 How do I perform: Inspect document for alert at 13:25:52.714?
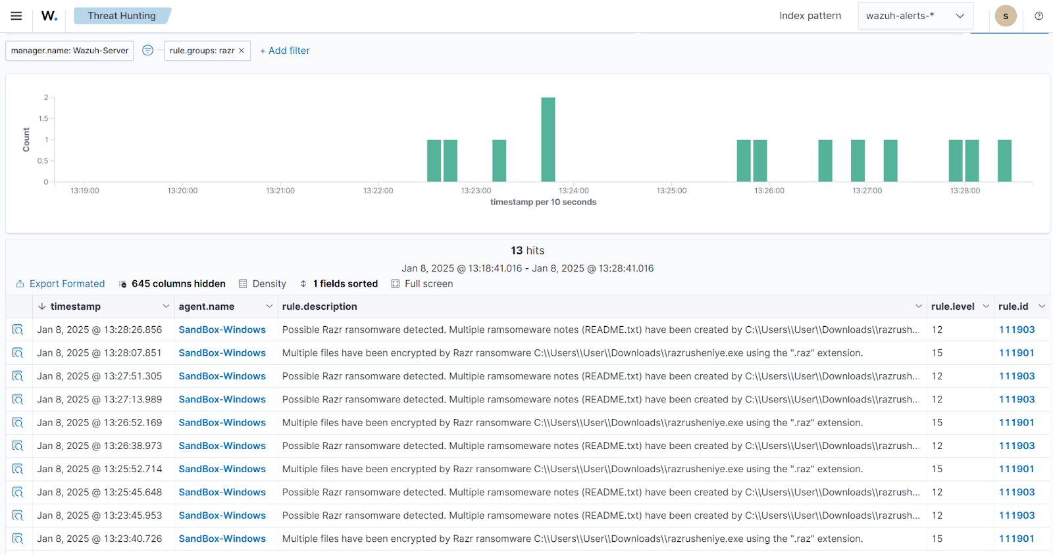coord(18,469)
